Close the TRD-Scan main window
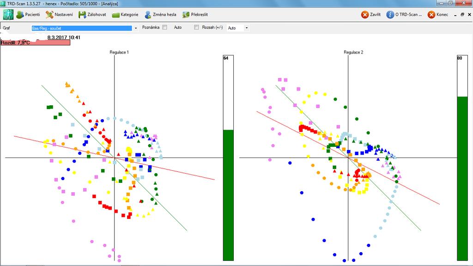473x266 pixels. [464, 3]
